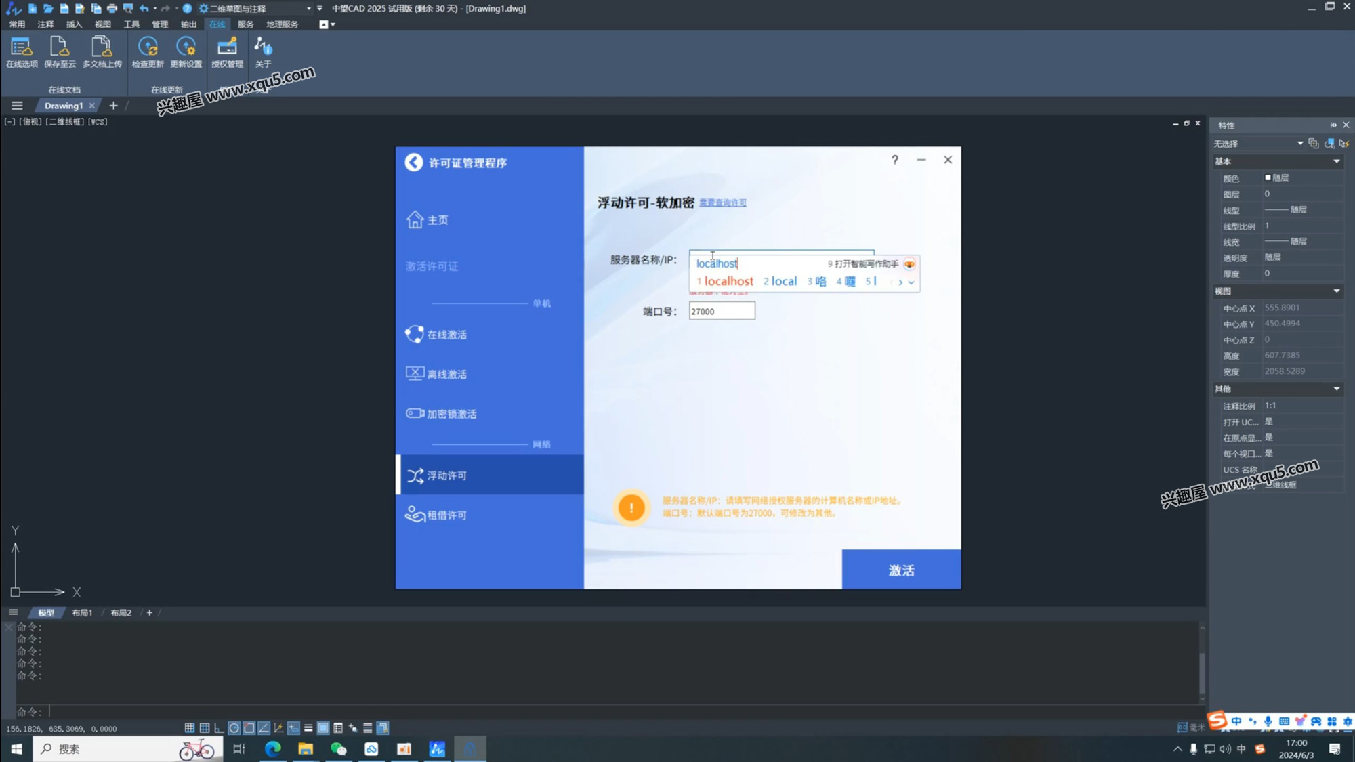Open File Explorer from the taskbar
1355x762 pixels.
306,748
